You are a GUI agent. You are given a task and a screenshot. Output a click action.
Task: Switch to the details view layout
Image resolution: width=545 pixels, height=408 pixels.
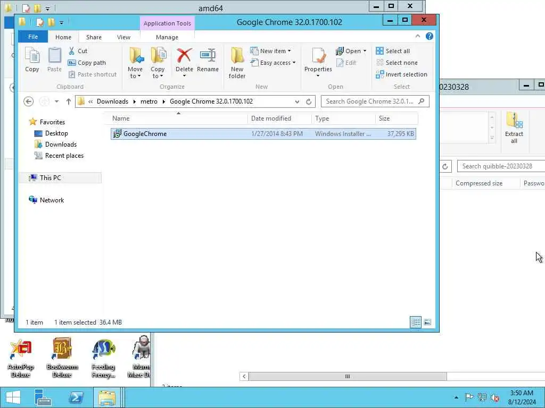(416, 322)
